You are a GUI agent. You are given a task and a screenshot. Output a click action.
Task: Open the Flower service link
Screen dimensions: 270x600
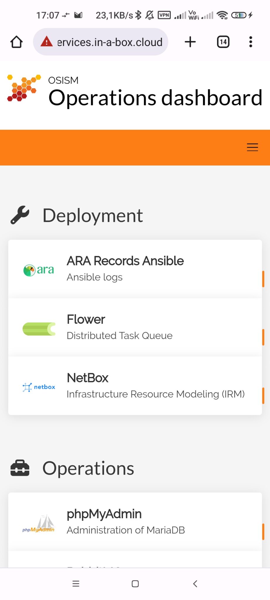pyautogui.click(x=86, y=320)
